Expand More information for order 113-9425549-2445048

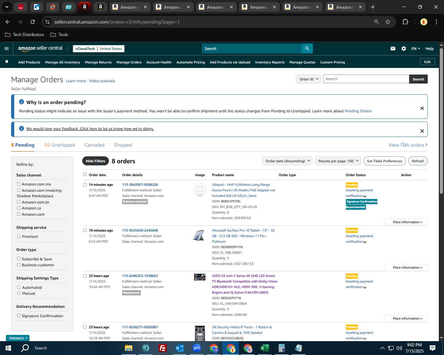coord(406,267)
